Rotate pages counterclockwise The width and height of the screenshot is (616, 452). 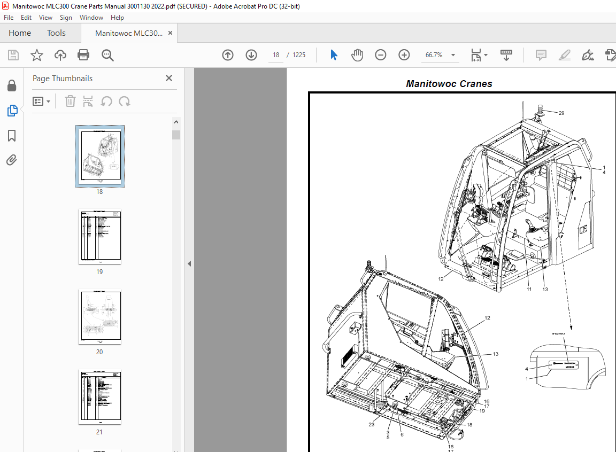pyautogui.click(x=106, y=101)
